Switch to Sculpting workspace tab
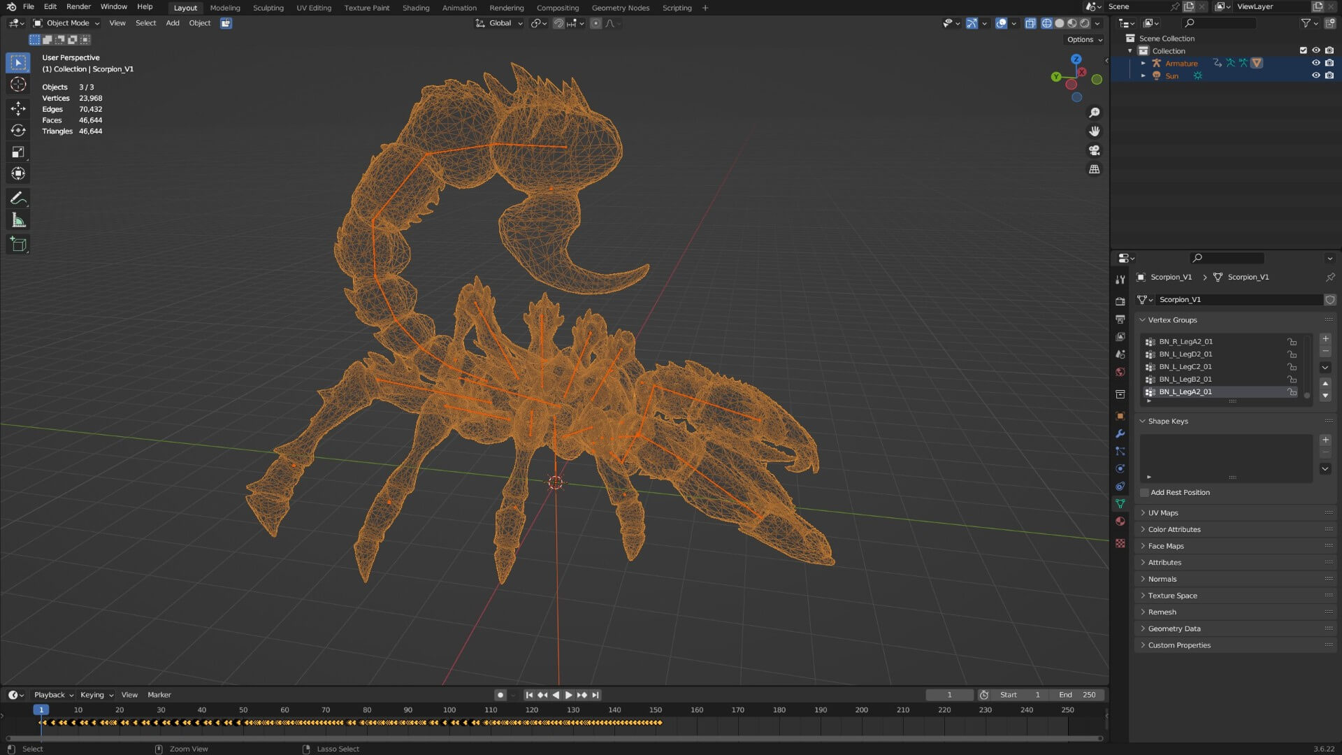1342x755 pixels. [268, 8]
